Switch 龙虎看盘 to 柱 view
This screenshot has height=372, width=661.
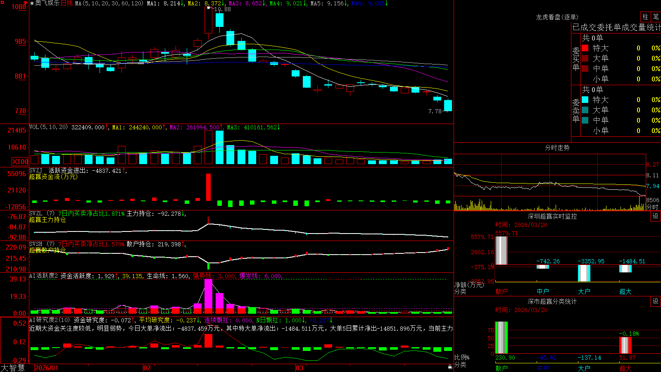click(645, 17)
